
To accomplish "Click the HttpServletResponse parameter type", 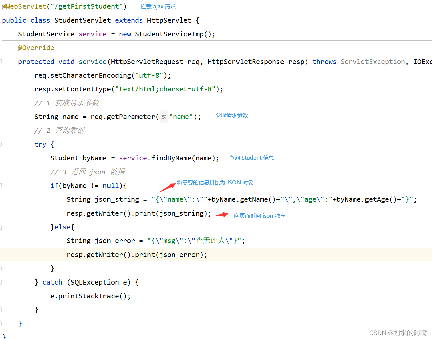I will coord(246,62).
